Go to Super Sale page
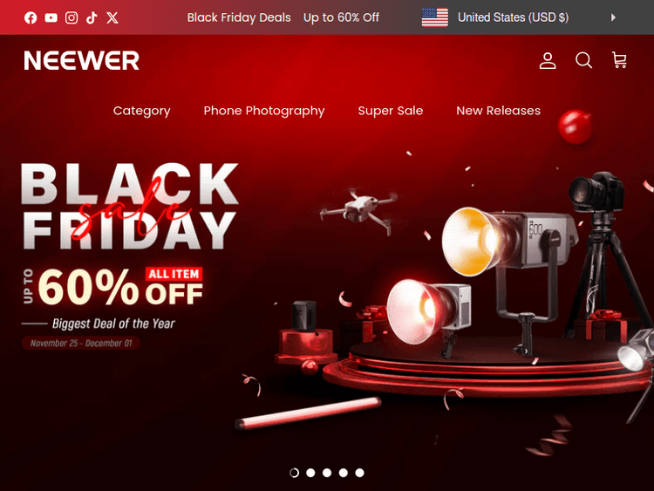 [391, 111]
